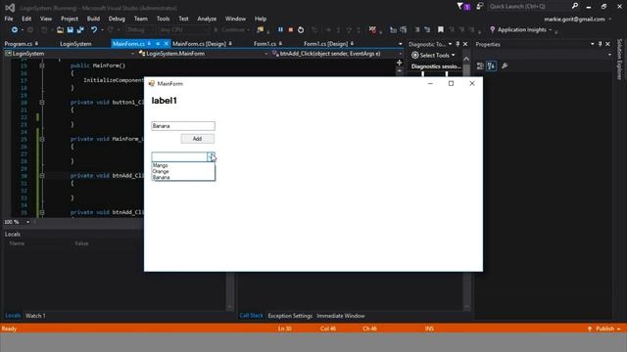The height and width of the screenshot is (352, 627).
Task: Switch to Form1.cs [Design] tab
Action: pos(325,44)
